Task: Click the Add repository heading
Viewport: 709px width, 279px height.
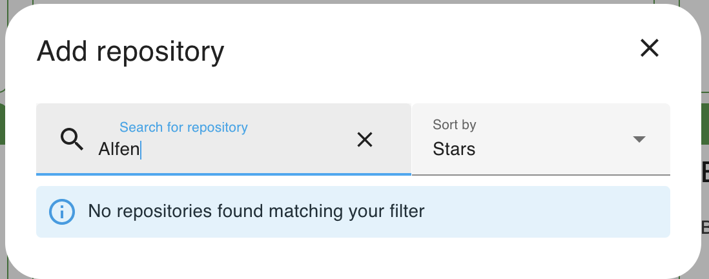Action: click(130, 51)
